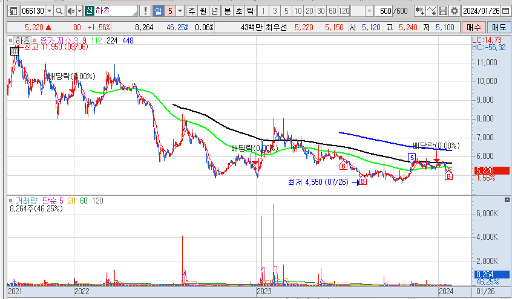Open stock search magnifier icon
Image resolution: width=512 pixels, height=299 pixels.
coord(59,11)
